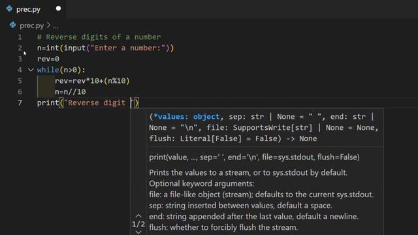Click the Python file icon in the prec.py tab
The width and height of the screenshot is (418, 235).
pyautogui.click(x=9, y=8)
